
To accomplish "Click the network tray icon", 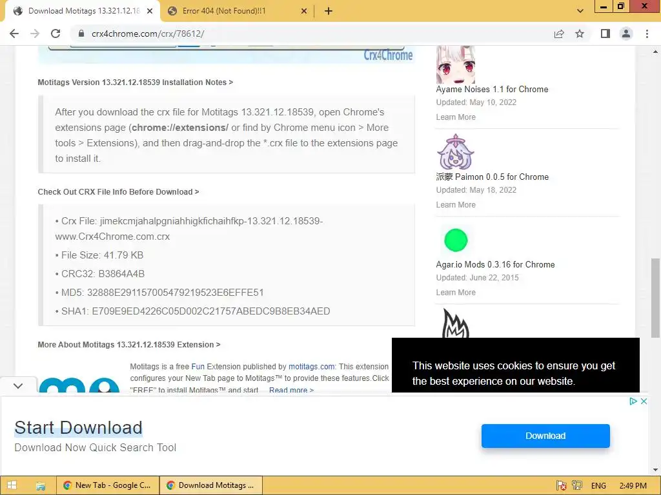I will point(576,485).
